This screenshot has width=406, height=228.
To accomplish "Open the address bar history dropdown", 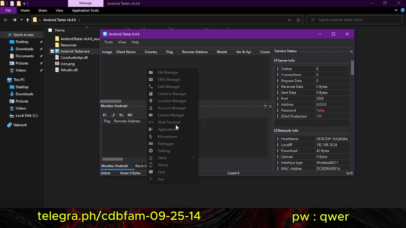I will tap(289, 20).
